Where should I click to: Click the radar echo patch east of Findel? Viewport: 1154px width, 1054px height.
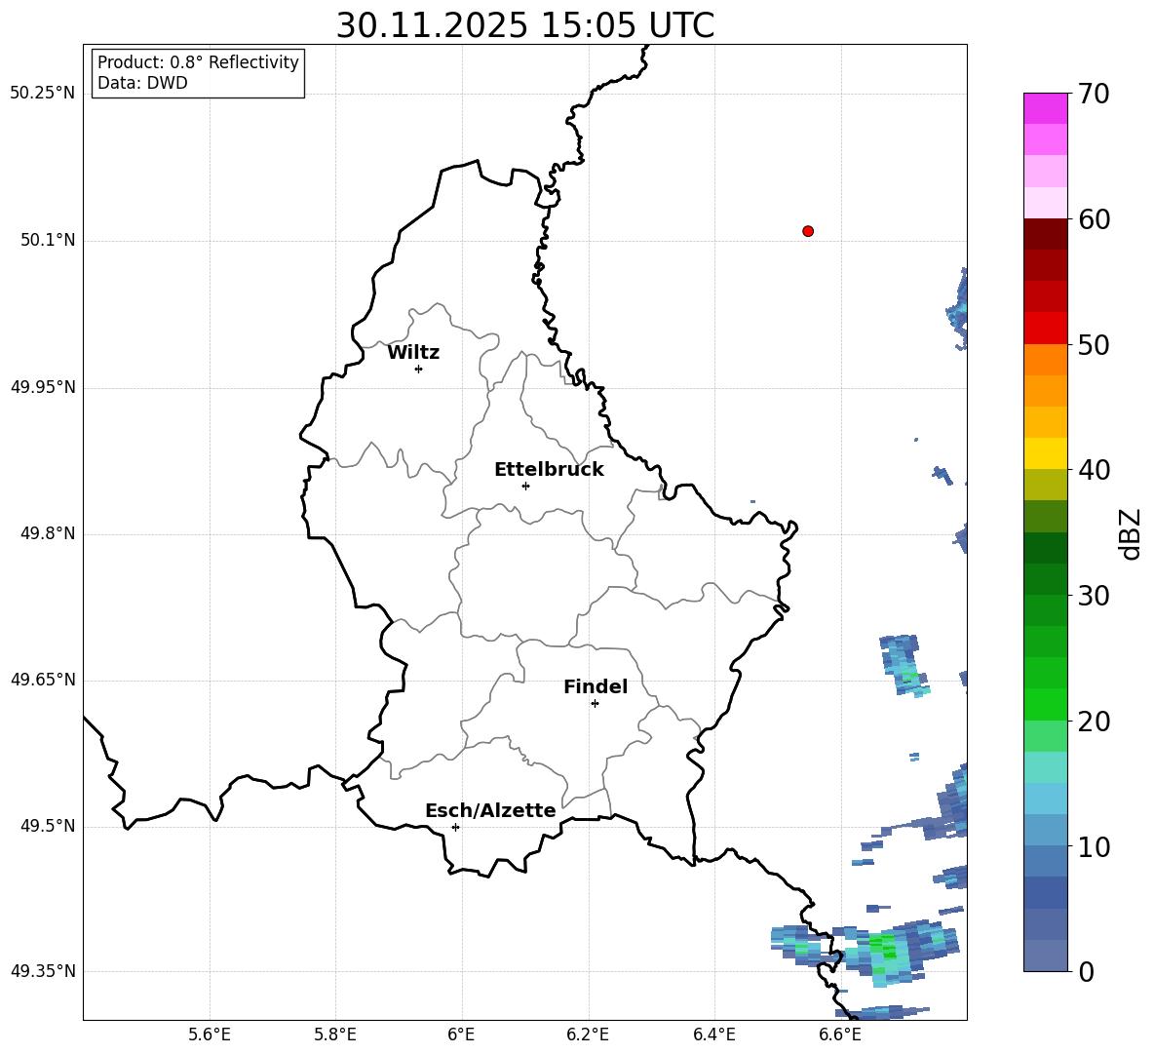point(905,665)
